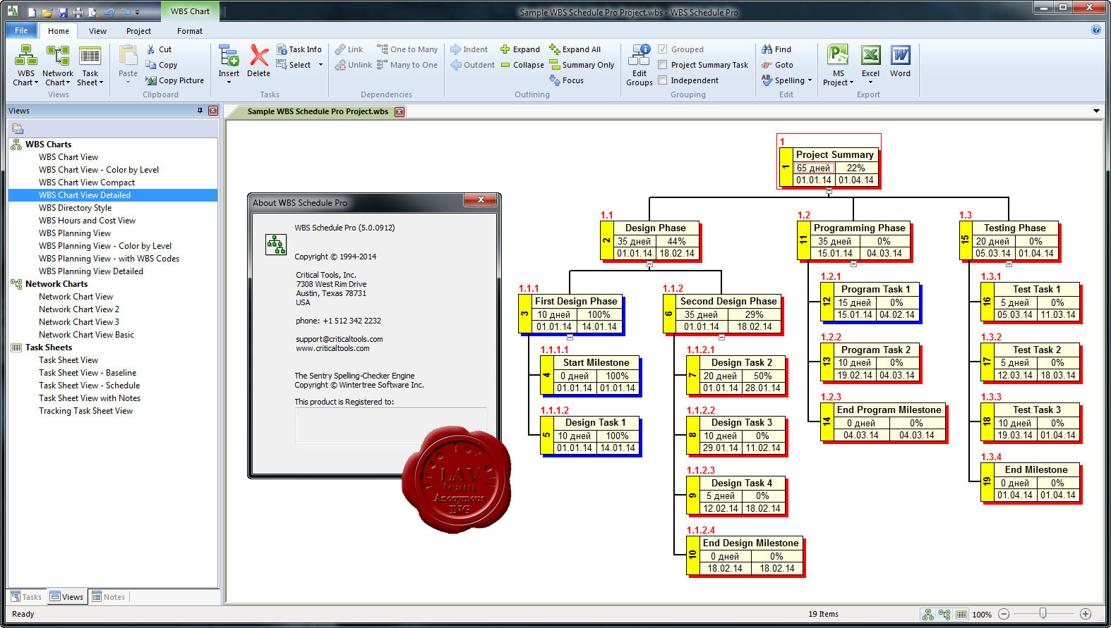The width and height of the screenshot is (1111, 628).
Task: Insert a new task
Action: (229, 64)
